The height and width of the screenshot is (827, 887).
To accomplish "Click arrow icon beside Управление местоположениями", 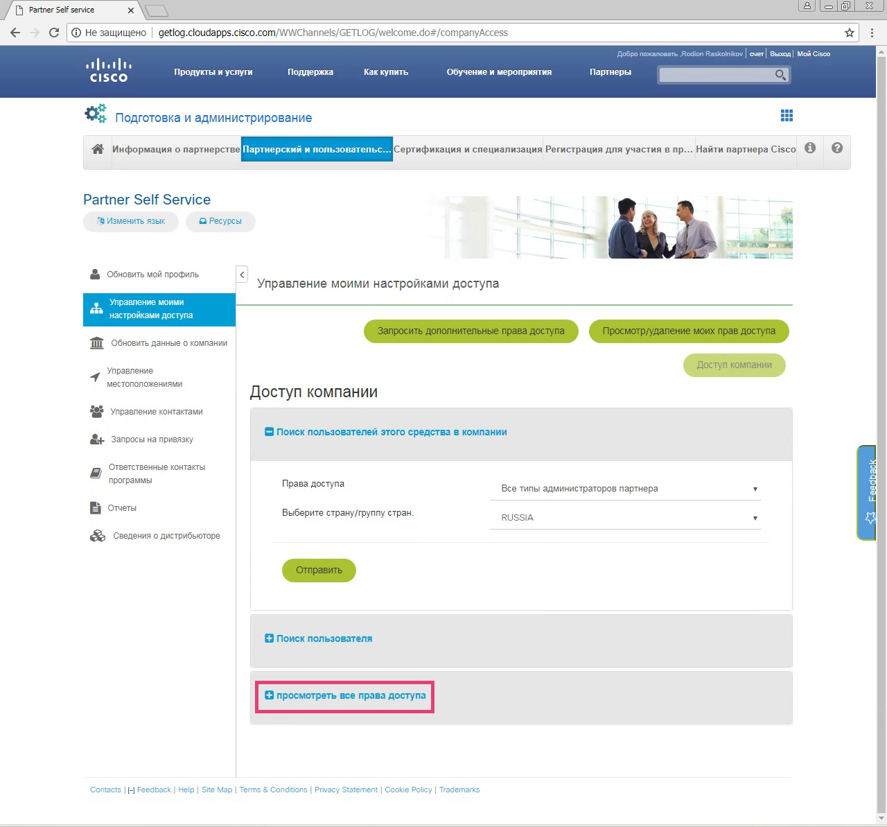I will tap(95, 377).
